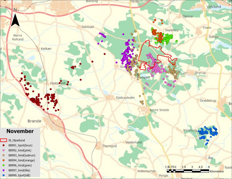Click the brown dot for 88991_hjort
Image resolution: width=232 pixels, height=179 pixels.
[4, 145]
